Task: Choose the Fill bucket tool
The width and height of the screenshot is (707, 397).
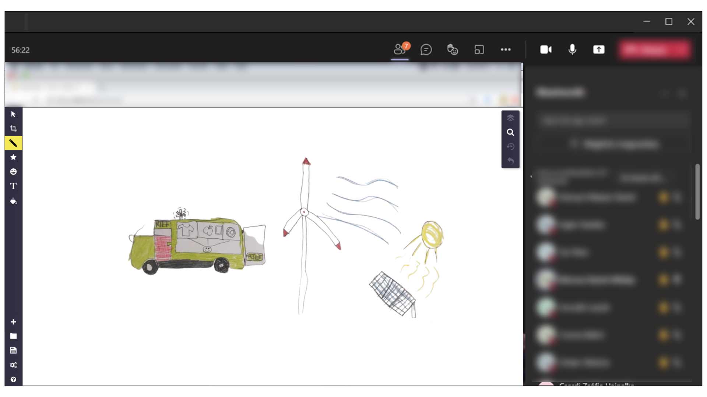Action: (13, 201)
